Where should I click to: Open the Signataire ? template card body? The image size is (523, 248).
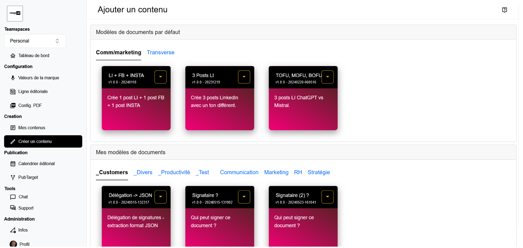pyautogui.click(x=219, y=227)
